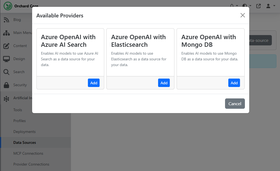Click the Search label in sidebar
280x171 pixels.
pyautogui.click(x=19, y=72)
